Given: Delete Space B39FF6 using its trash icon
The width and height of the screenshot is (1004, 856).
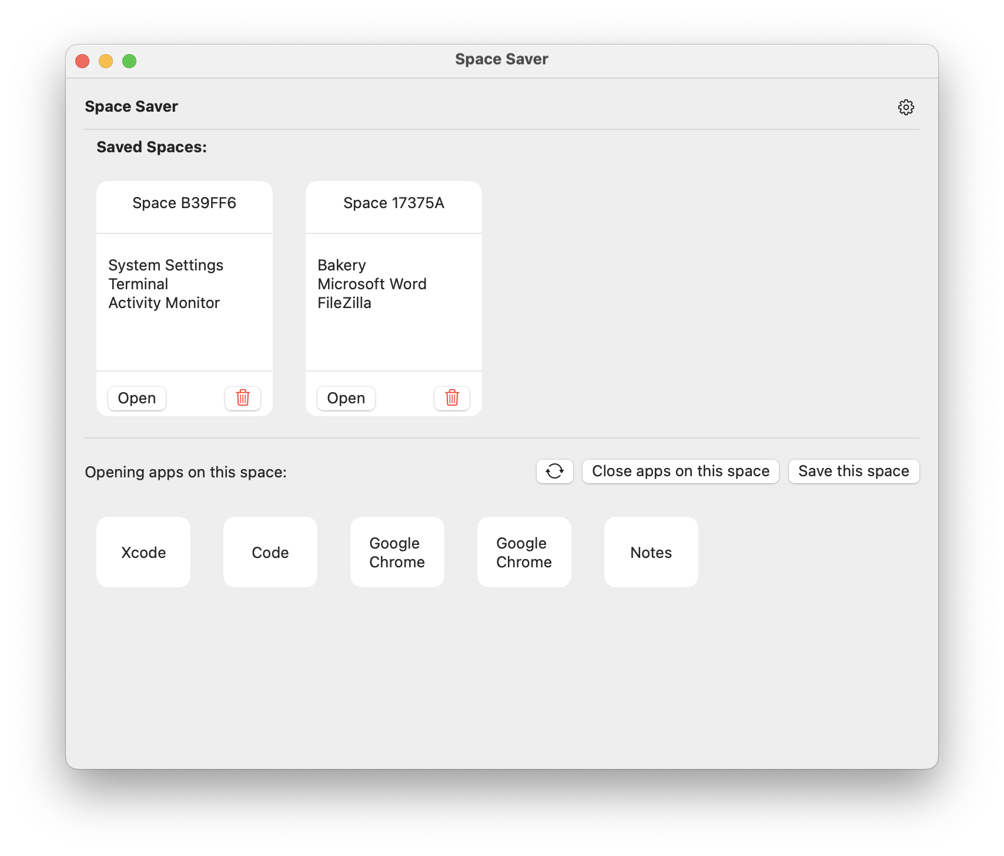Looking at the screenshot, I should tap(243, 398).
